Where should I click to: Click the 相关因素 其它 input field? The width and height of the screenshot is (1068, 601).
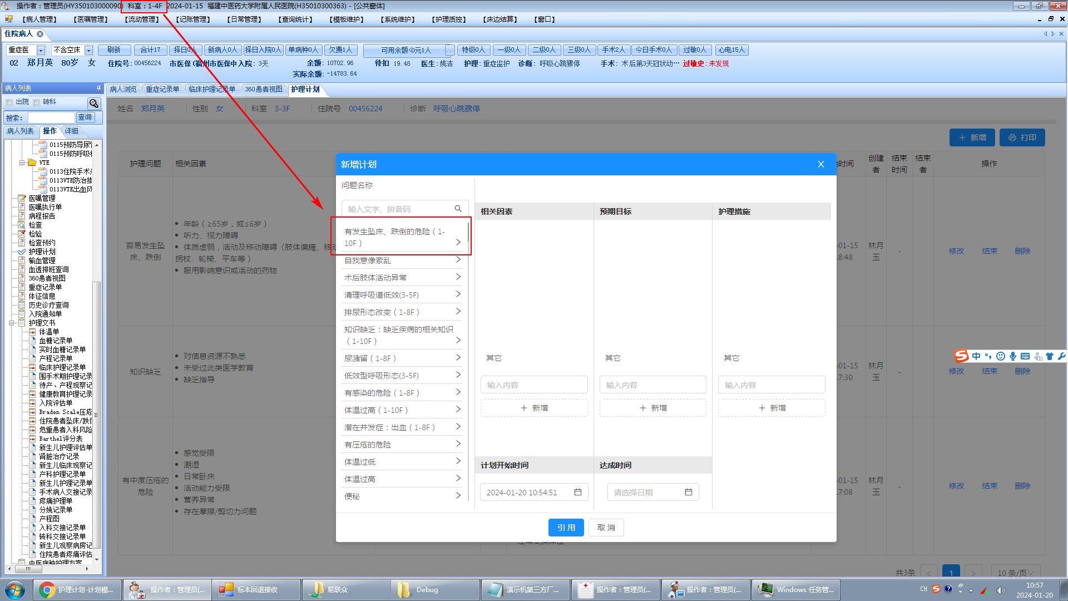point(533,385)
